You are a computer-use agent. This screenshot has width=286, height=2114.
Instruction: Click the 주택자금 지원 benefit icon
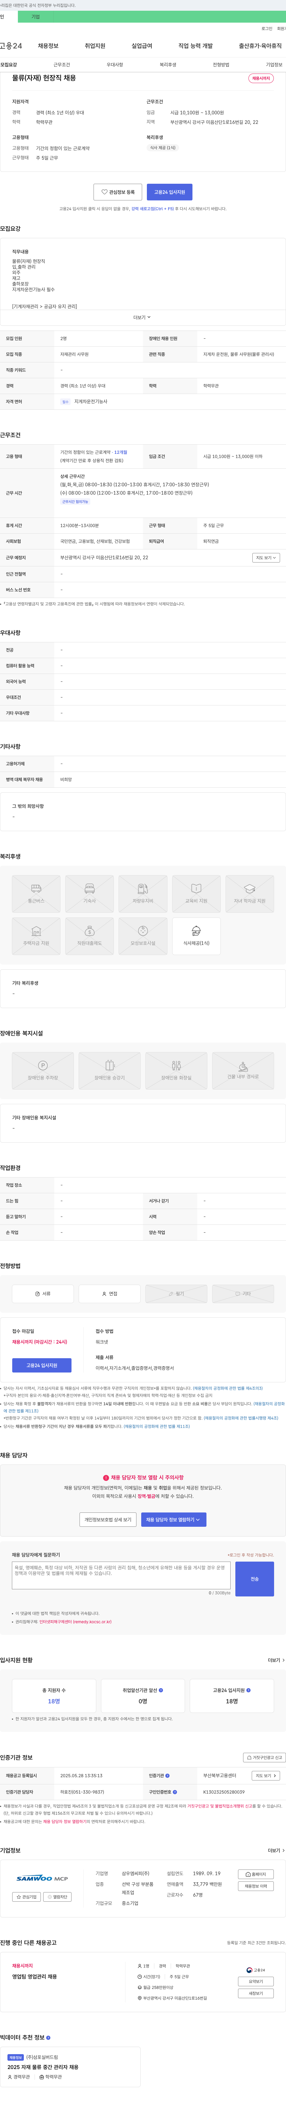[36, 936]
